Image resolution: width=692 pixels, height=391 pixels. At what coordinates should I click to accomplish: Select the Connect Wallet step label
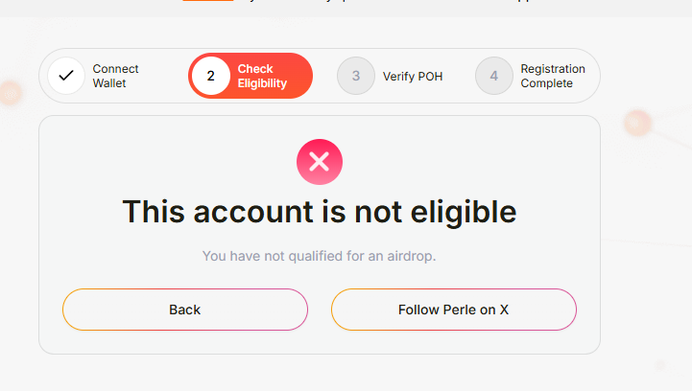[x=115, y=76]
